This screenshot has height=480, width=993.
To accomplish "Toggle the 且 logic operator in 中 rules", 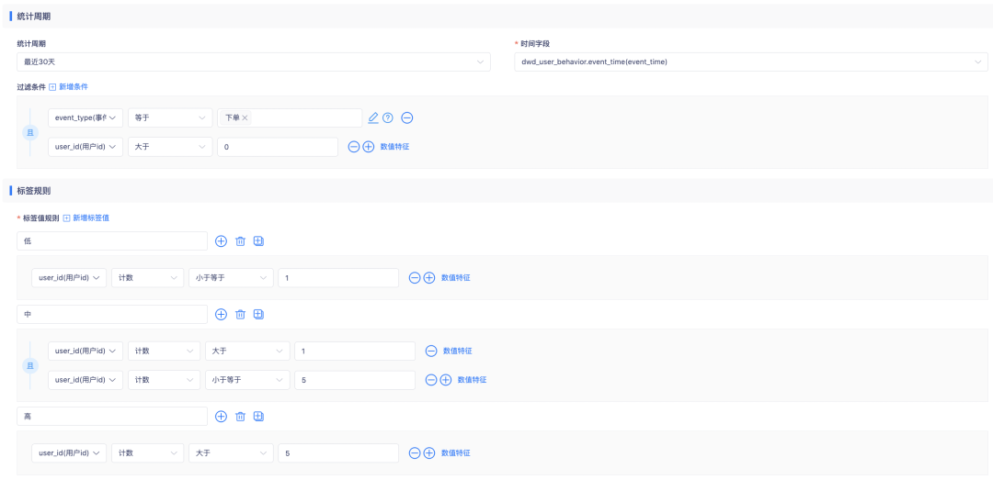I will click(x=30, y=365).
